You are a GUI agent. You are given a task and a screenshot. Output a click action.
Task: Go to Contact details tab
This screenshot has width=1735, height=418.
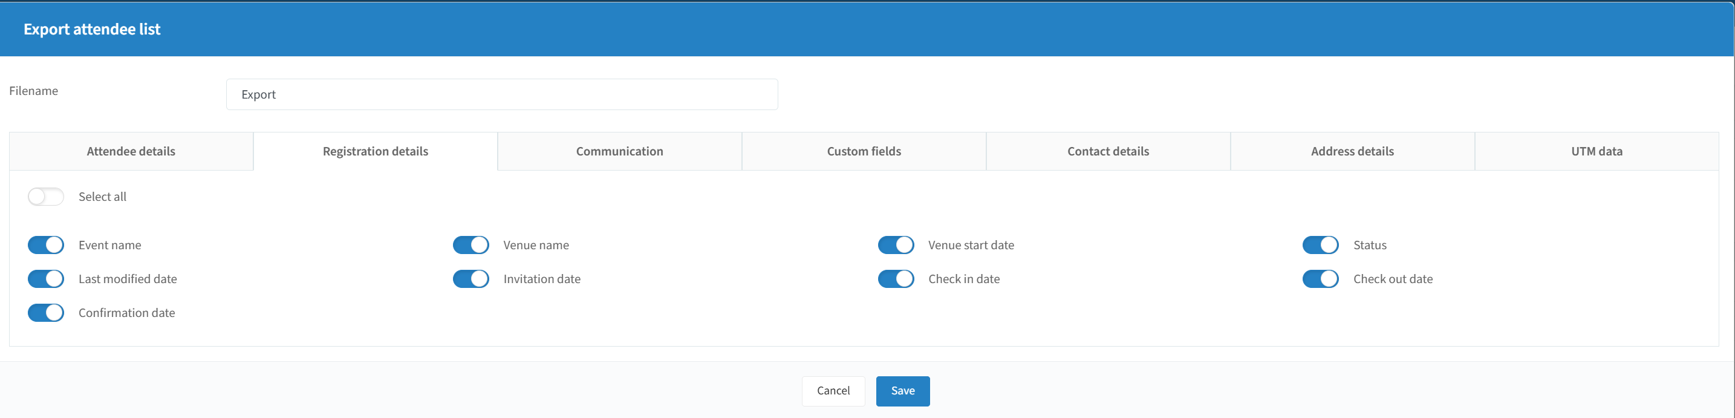click(x=1108, y=152)
